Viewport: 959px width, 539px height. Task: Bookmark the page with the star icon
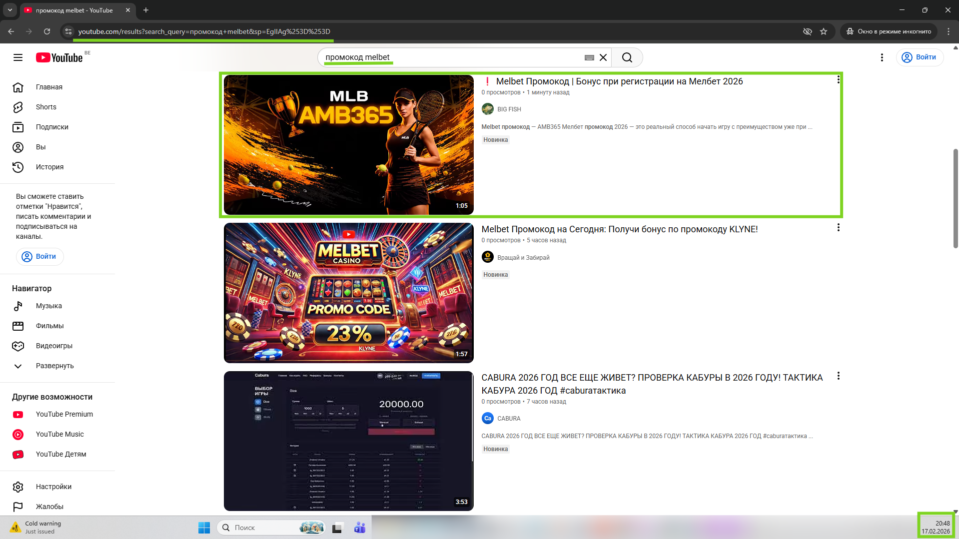click(824, 31)
